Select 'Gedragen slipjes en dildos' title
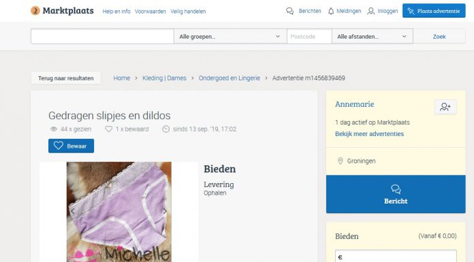This screenshot has width=474, height=262. (110, 116)
